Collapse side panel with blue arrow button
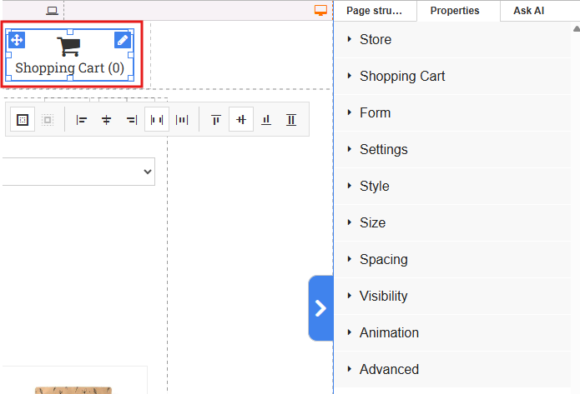The width and height of the screenshot is (580, 394). [x=320, y=308]
